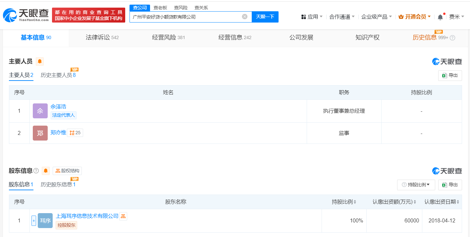Clear the search box with X icon

click(244, 17)
